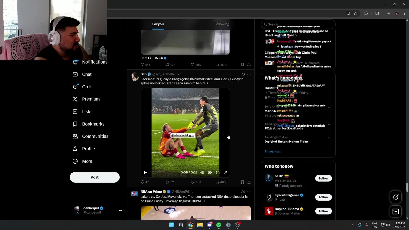Viewport: 409px width, 230px height.
Task: Open the NBA on Prime profile name
Action: [x=151, y=192]
